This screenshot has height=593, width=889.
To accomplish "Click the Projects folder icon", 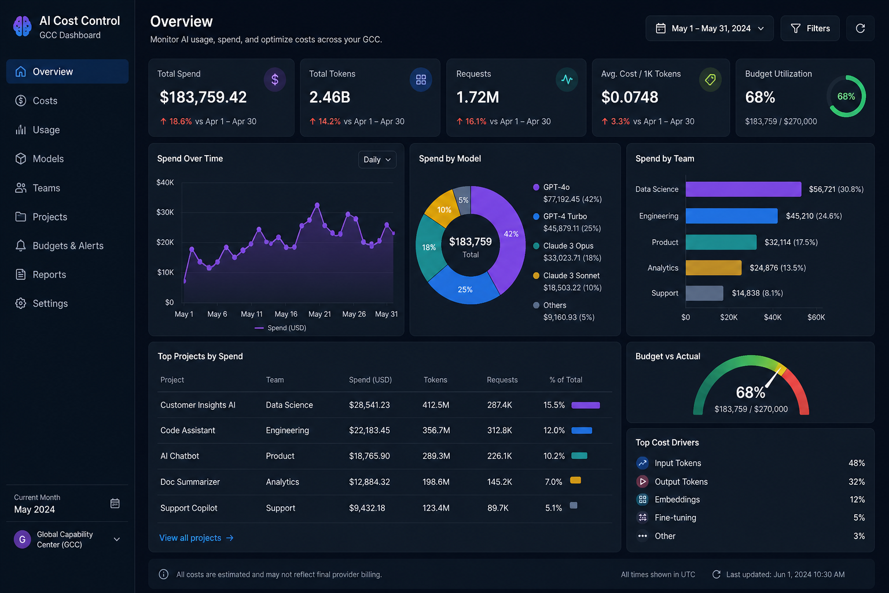I will point(20,217).
